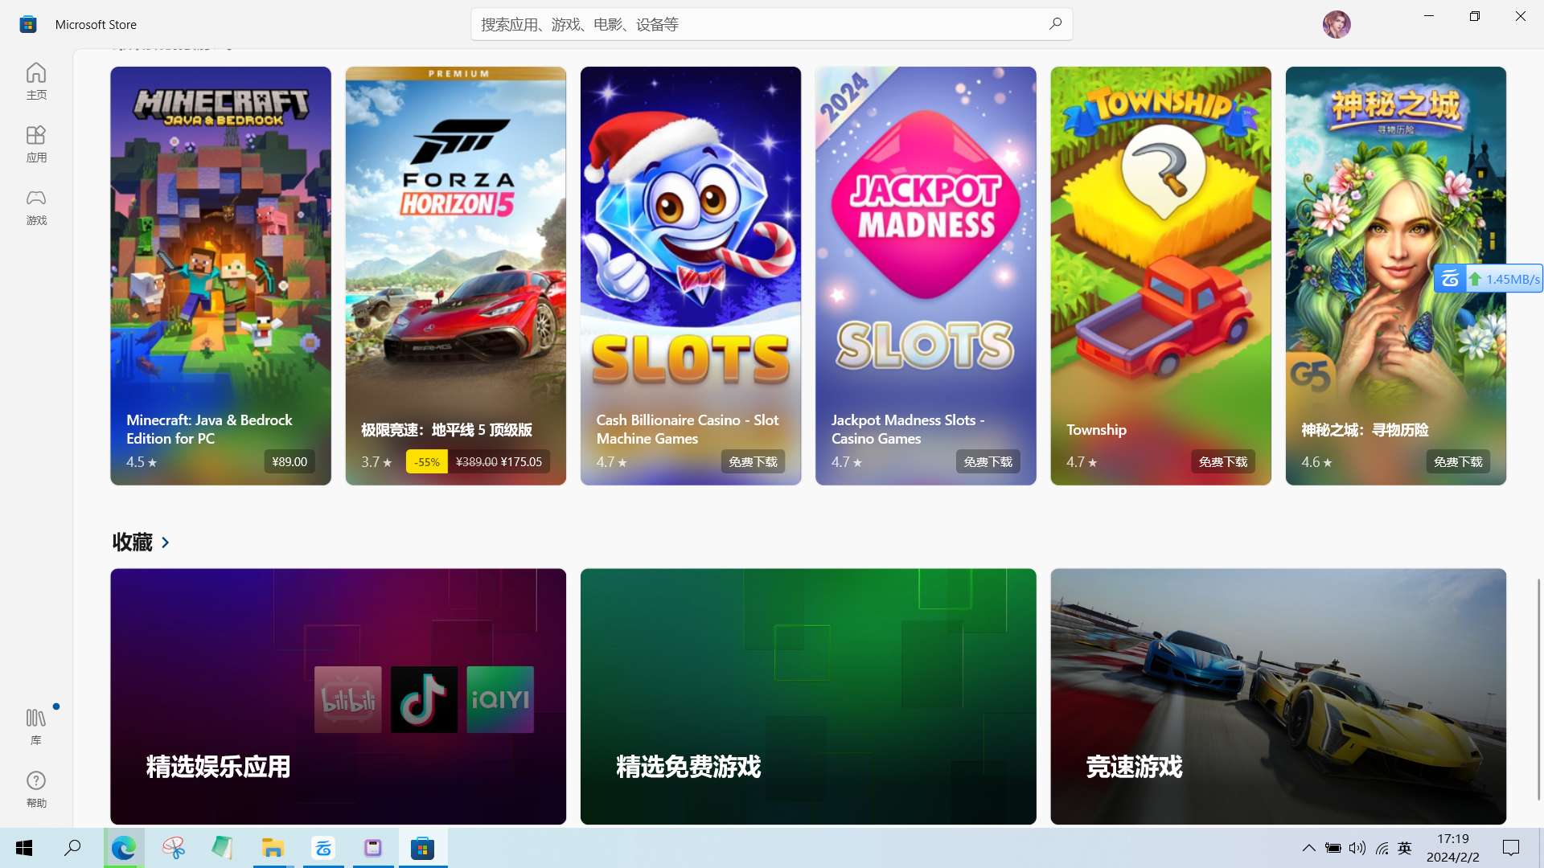Screen dimensions: 1544x868
Task: Expand the 收藏 collections chevron
Action: (166, 542)
